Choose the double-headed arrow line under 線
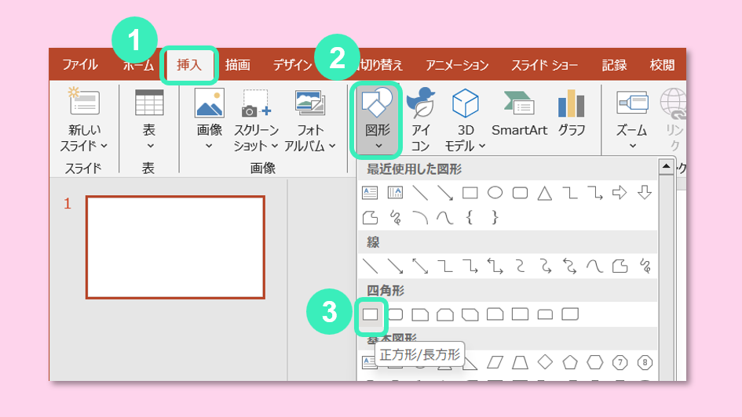Viewport: 742px width, 417px height. coord(420,267)
